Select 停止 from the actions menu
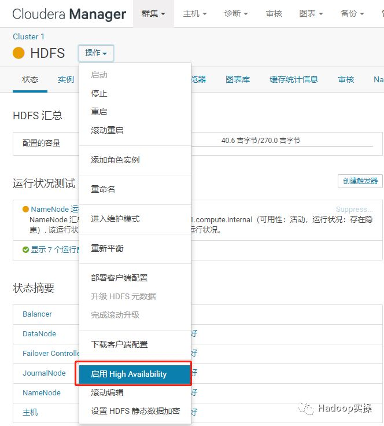Screen dimensions: 384x426 (135, 93)
